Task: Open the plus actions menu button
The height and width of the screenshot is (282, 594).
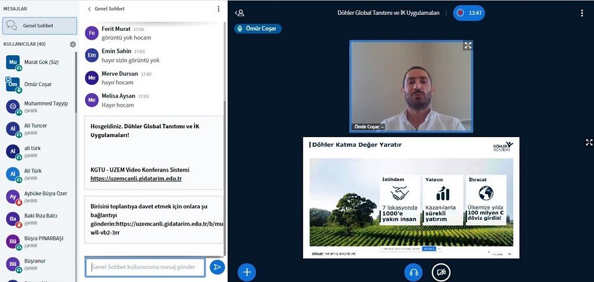Action: click(x=247, y=272)
